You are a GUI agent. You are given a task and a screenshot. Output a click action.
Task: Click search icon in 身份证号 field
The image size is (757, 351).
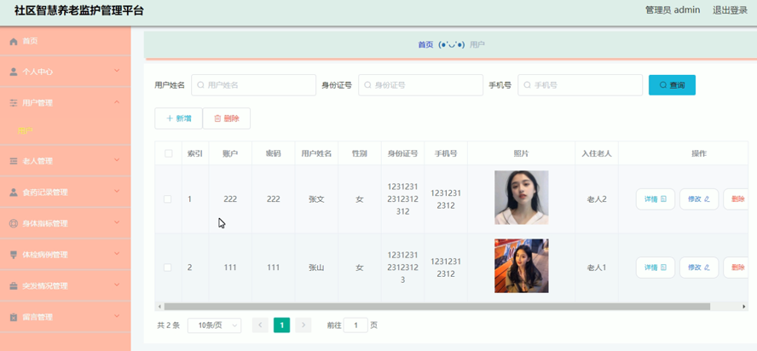(368, 85)
